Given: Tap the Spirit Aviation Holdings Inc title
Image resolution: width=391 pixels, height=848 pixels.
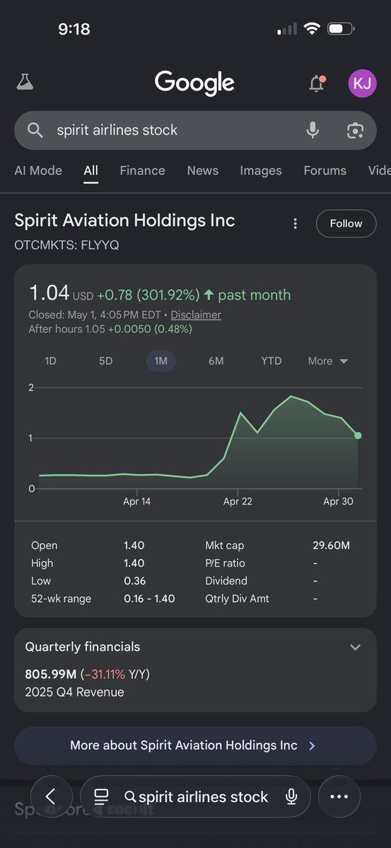Looking at the screenshot, I should [124, 220].
